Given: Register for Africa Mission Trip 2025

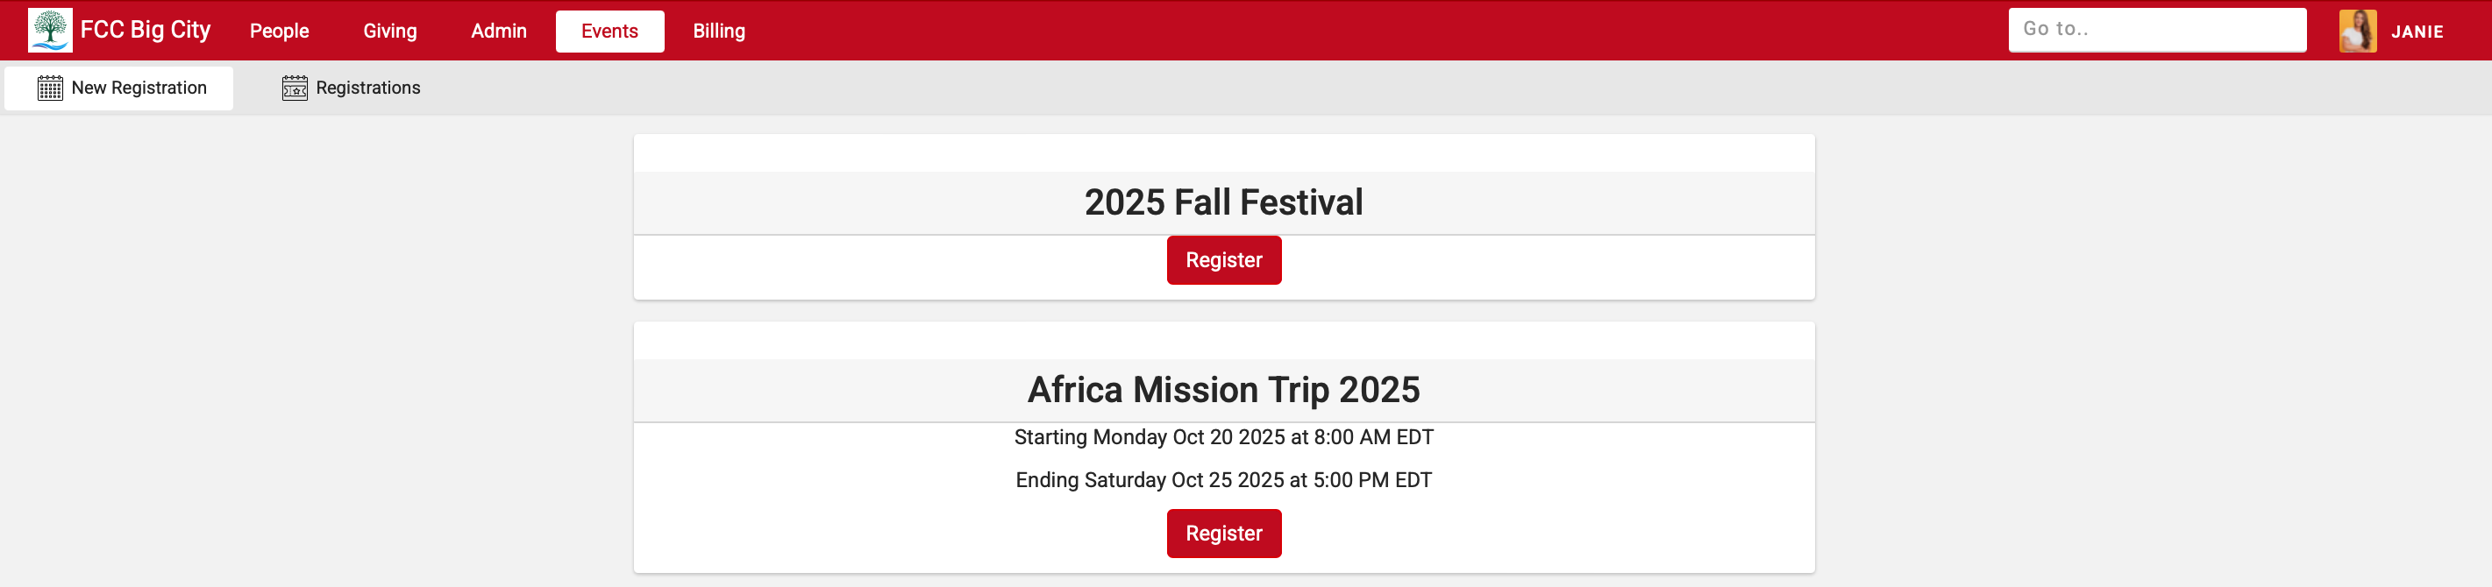Looking at the screenshot, I should [1223, 533].
